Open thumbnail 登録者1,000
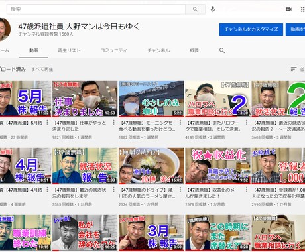The width and height of the screenshot is (305, 252). coord(278,166)
